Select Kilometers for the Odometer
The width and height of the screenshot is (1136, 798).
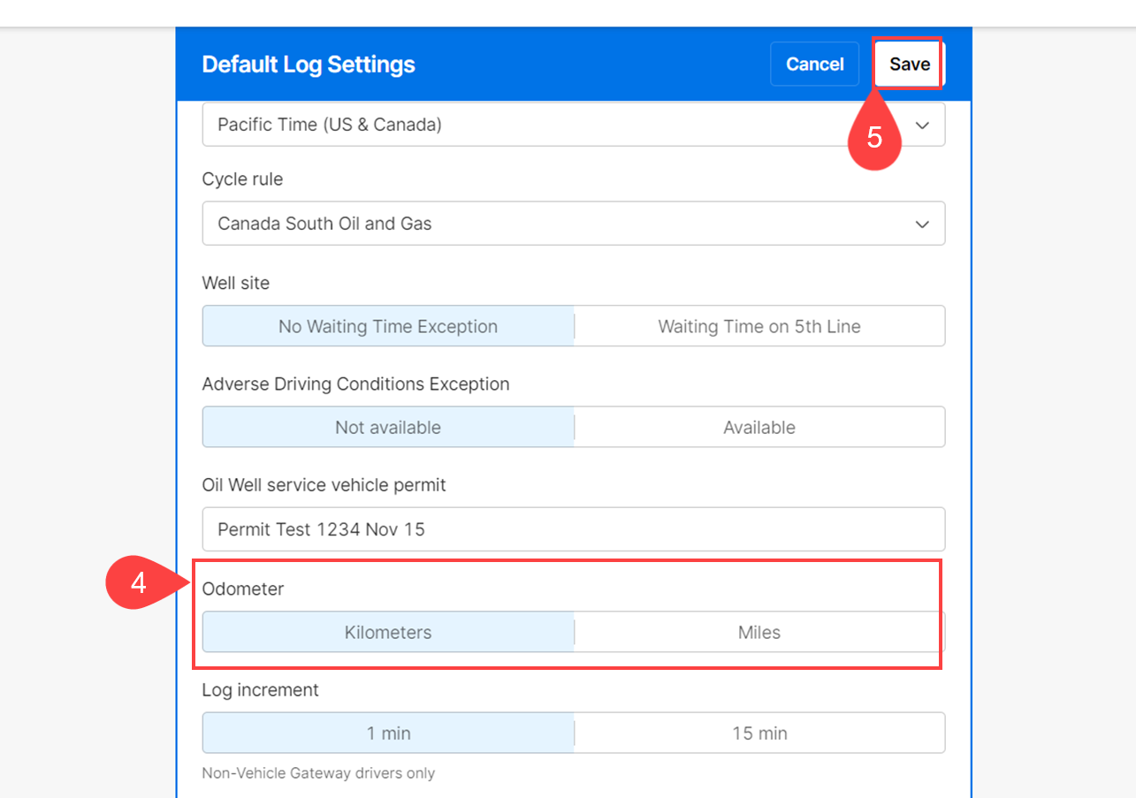388,632
